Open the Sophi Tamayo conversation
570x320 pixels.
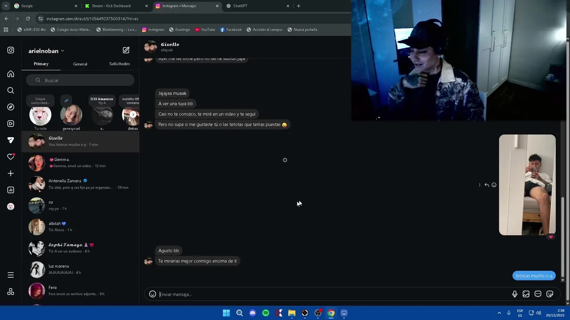click(x=80, y=248)
